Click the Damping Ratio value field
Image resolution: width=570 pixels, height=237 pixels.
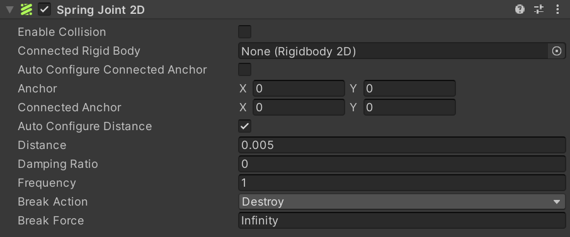click(402, 164)
